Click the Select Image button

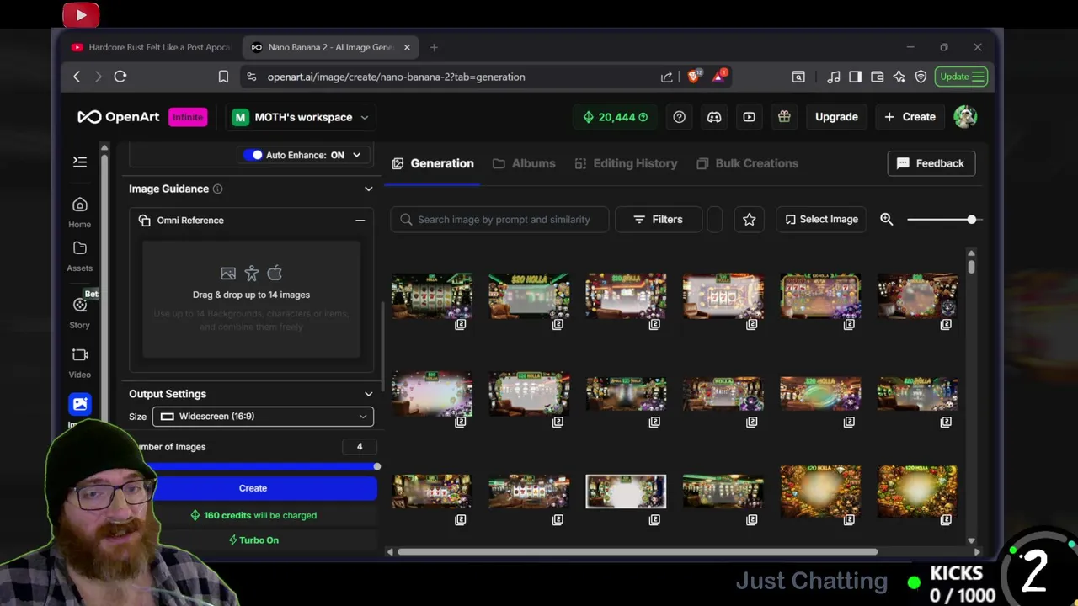(x=821, y=220)
